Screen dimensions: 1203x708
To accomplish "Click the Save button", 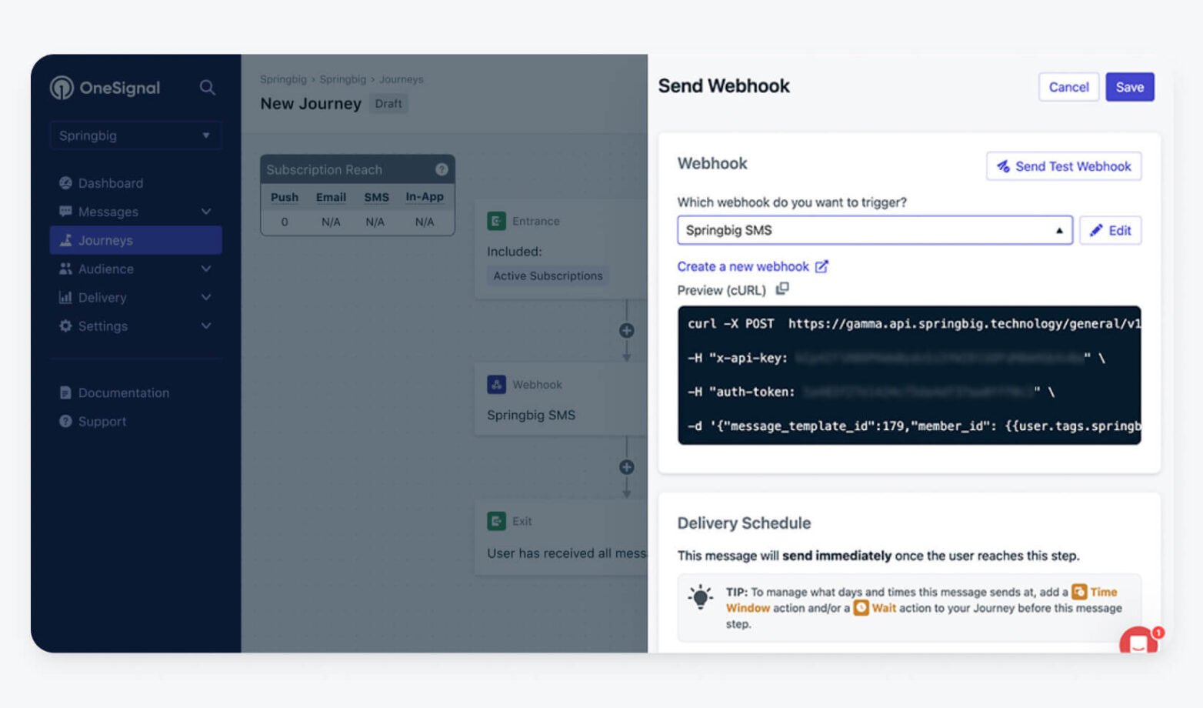I will (x=1129, y=87).
